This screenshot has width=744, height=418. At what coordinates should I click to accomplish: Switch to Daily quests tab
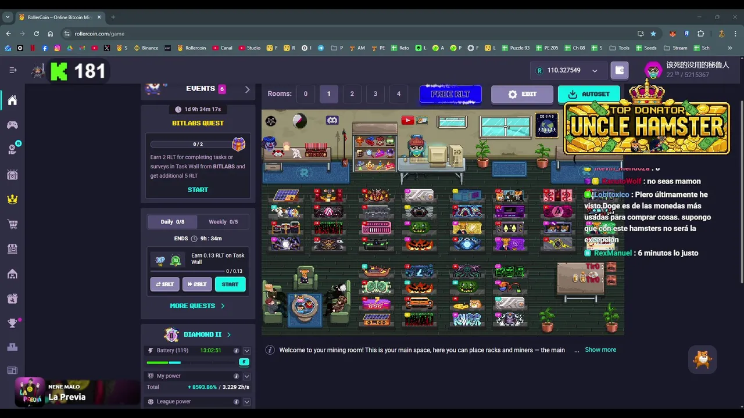(x=171, y=222)
